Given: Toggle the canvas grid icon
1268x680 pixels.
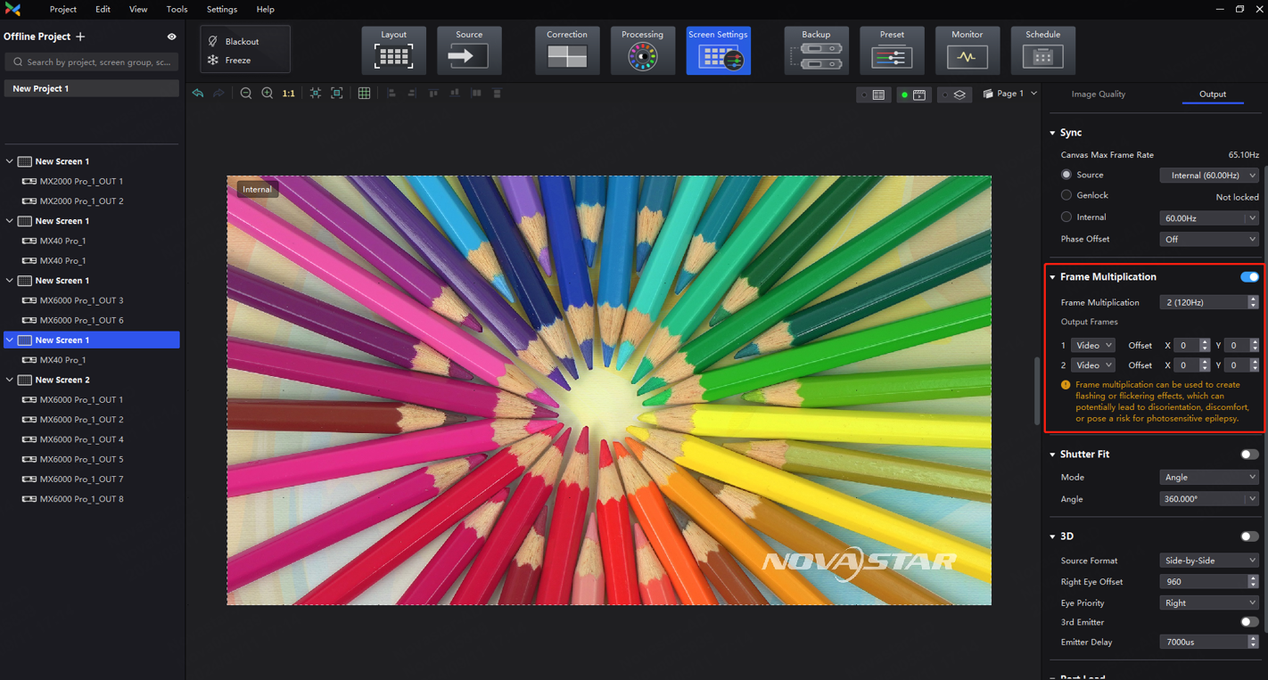Looking at the screenshot, I should 364,94.
